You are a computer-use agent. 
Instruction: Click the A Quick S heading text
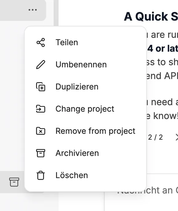click(x=151, y=17)
